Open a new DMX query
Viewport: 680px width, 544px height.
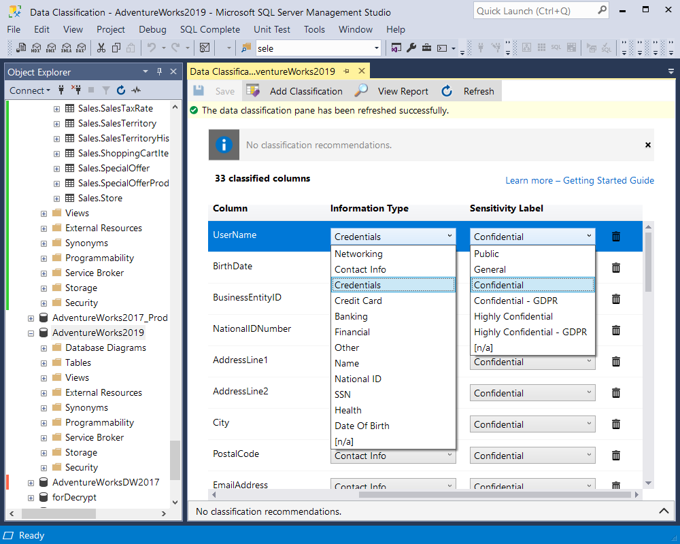[51, 48]
